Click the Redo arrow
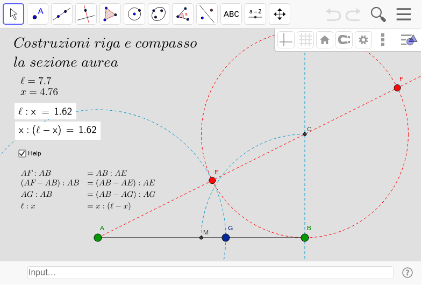The image size is (422, 285). click(x=353, y=15)
